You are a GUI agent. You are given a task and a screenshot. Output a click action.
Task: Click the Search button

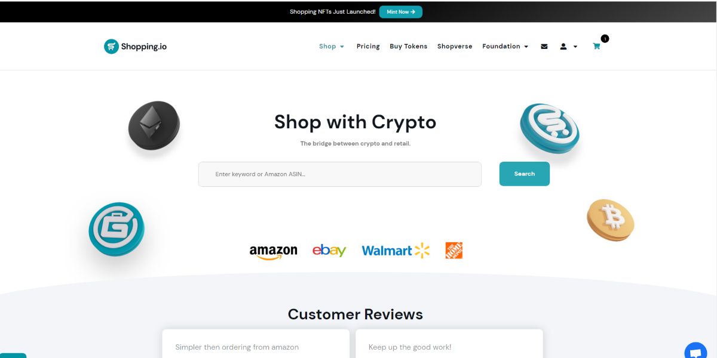524,174
